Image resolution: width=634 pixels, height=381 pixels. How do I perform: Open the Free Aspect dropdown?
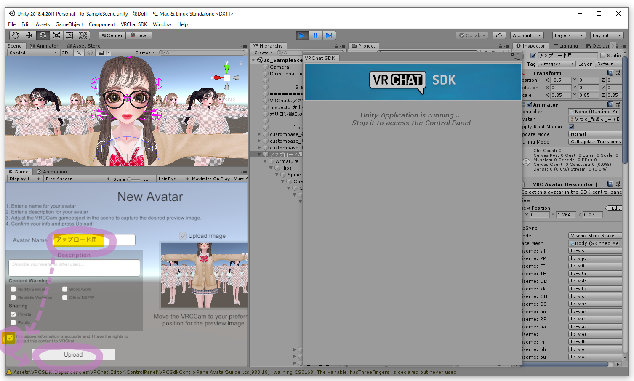pos(77,179)
